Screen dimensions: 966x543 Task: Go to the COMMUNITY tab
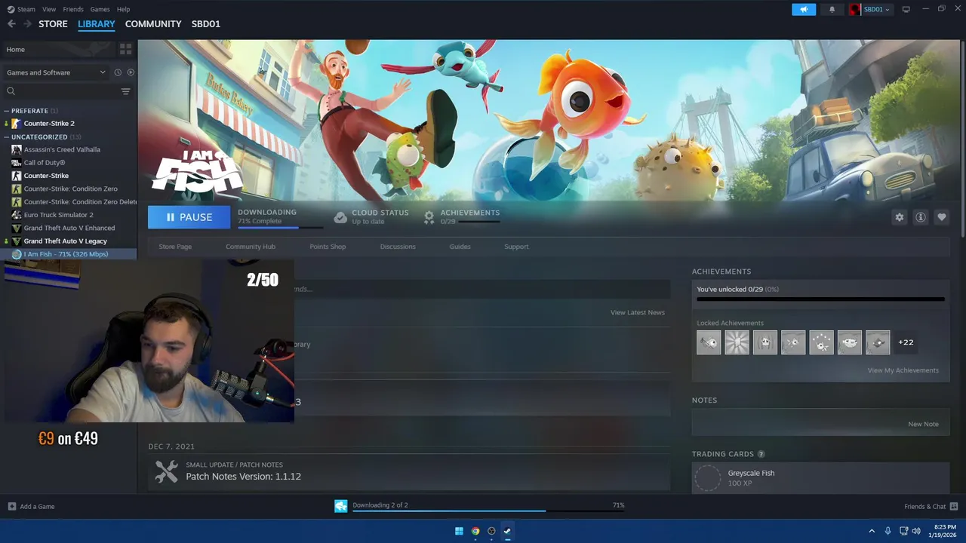tap(153, 24)
